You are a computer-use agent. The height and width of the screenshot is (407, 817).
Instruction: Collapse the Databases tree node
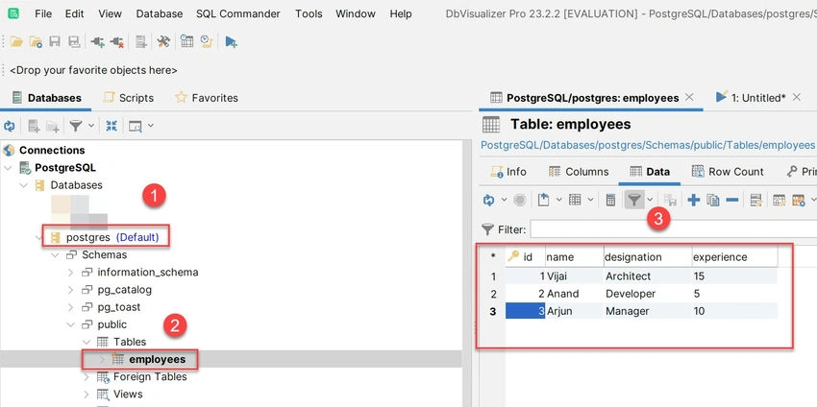pos(23,185)
